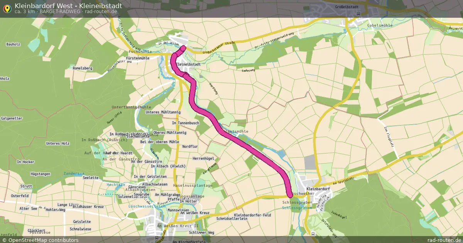Screen dimensions: 463x243
Task: Click the Fuchsmühle map label
Action: click(140, 51)
